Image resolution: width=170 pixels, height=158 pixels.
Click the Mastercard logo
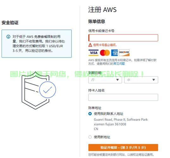point(105,53)
